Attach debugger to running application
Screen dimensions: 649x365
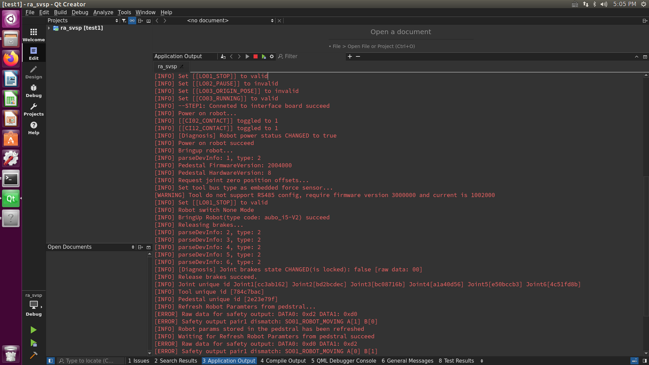click(264, 56)
